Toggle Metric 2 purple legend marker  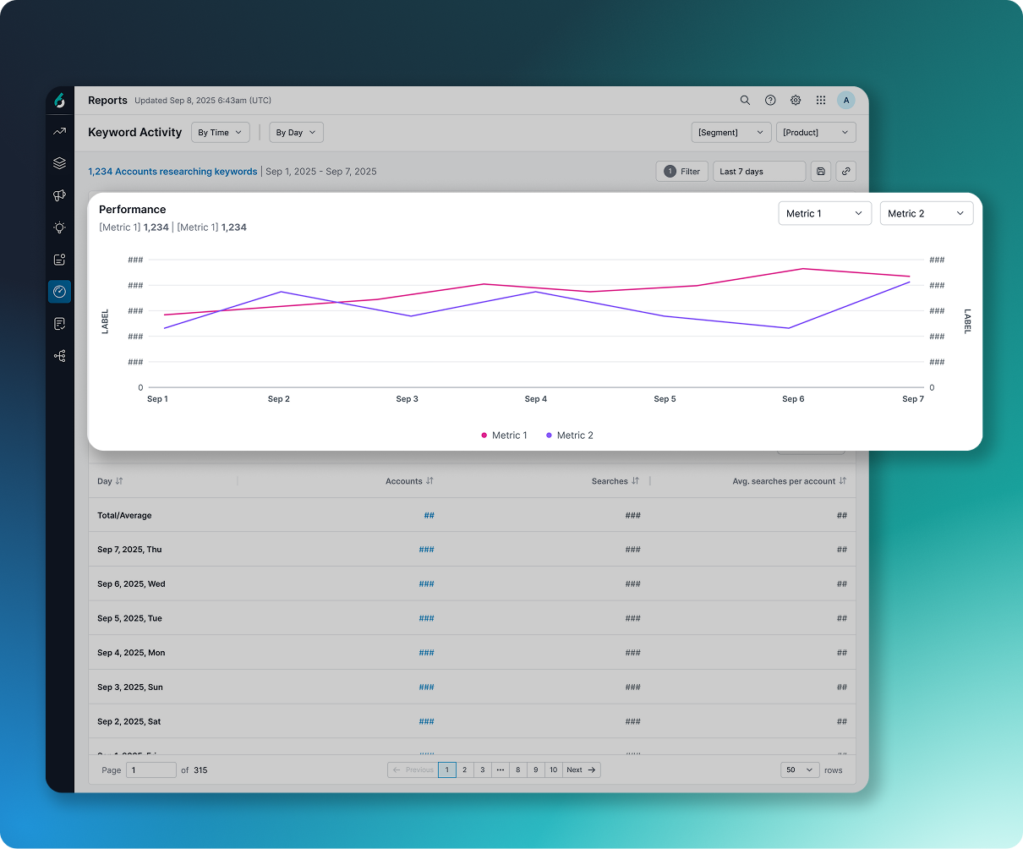point(550,435)
